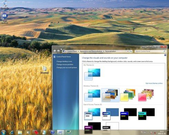
Task: Select the theme under My Themes
Action: (92, 74)
